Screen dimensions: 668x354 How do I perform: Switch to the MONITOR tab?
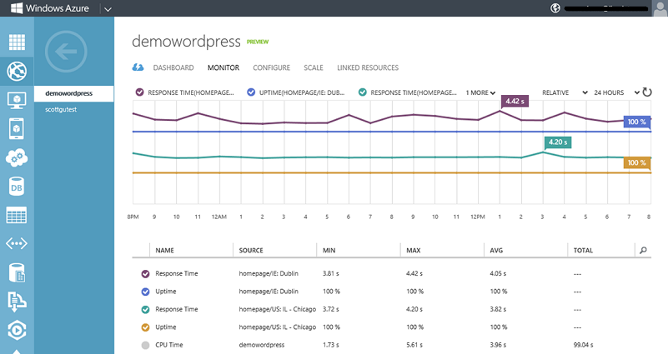(x=224, y=67)
